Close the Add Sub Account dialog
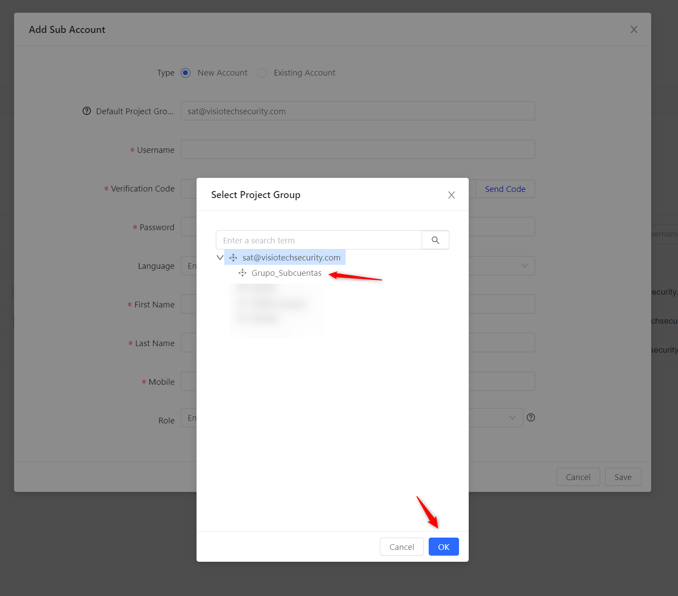 coord(634,29)
